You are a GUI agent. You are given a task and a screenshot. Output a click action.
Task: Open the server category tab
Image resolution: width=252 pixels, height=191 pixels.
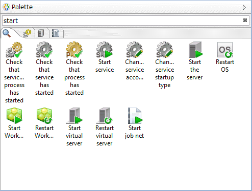pos(41,33)
